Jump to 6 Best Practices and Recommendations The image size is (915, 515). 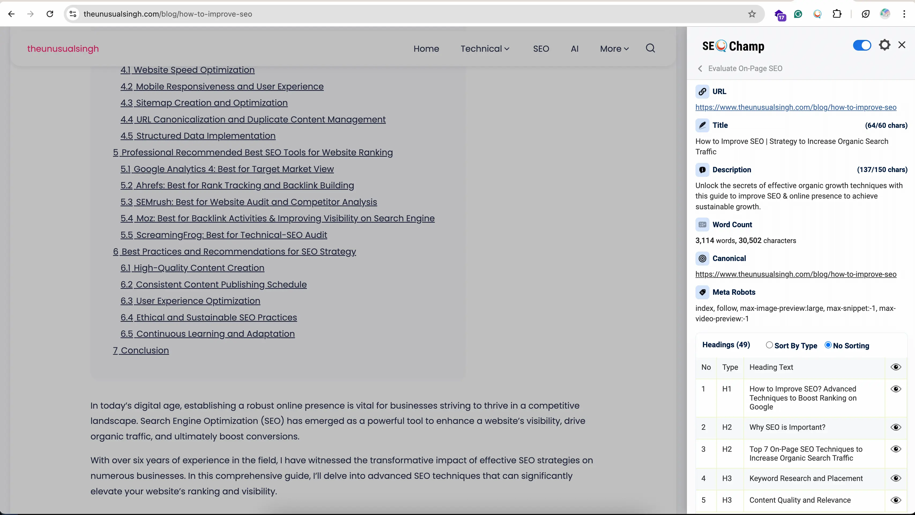coord(235,251)
